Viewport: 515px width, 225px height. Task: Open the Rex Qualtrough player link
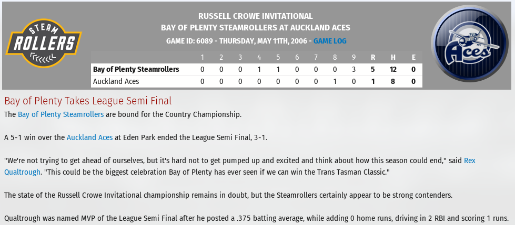click(240, 166)
